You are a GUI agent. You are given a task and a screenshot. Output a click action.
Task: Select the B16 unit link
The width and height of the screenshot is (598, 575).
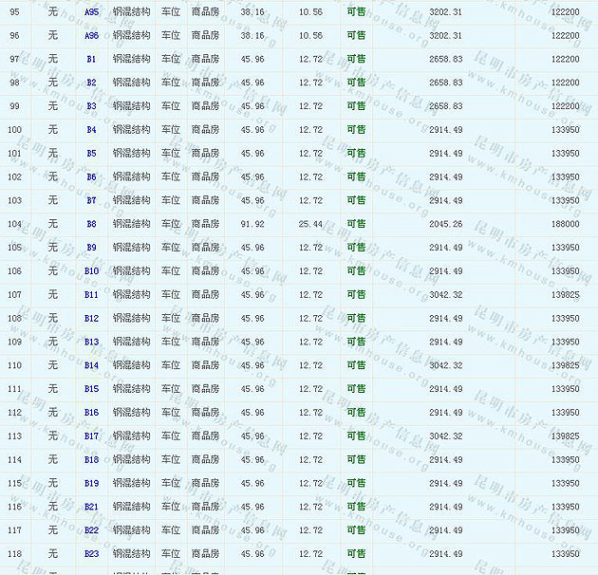91,413
